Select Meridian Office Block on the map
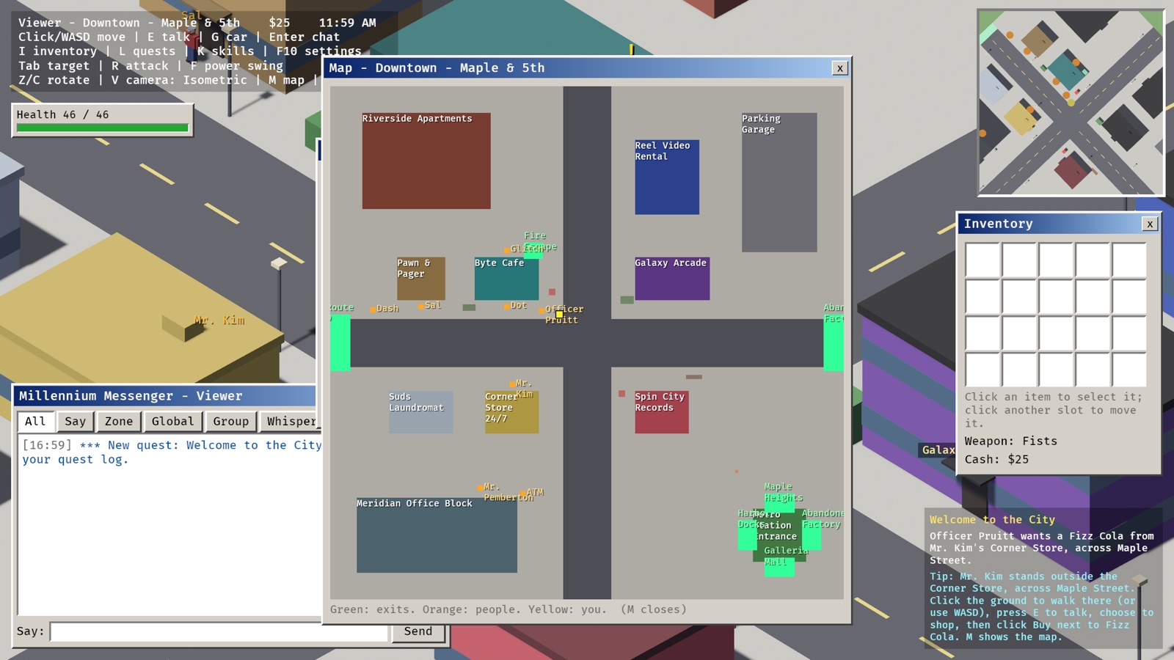 coord(437,535)
